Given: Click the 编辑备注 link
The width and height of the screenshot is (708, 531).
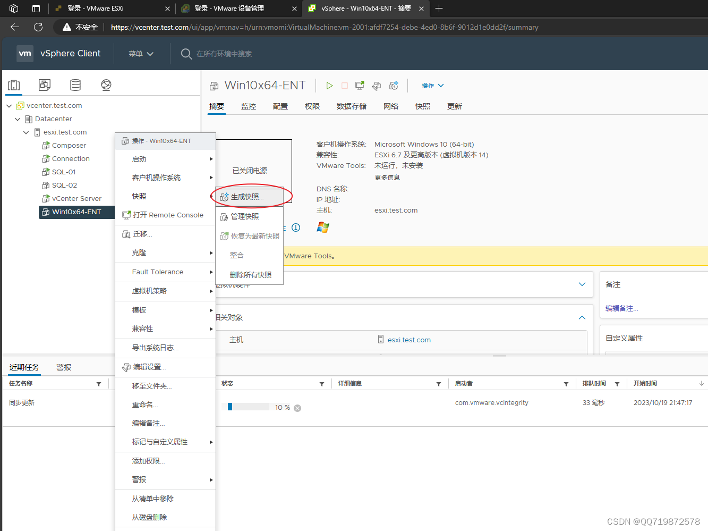Looking at the screenshot, I should (621, 308).
